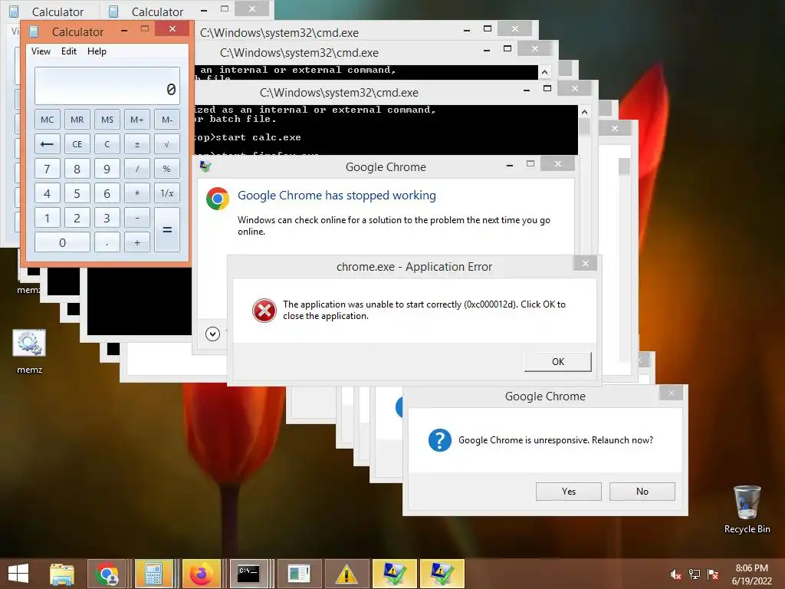The width and height of the screenshot is (785, 589).
Task: Click the calculator display field
Action: pos(107,86)
